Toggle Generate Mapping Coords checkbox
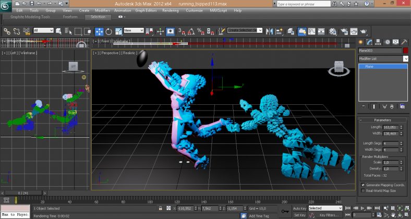This screenshot has height=219, width=411. [363, 185]
